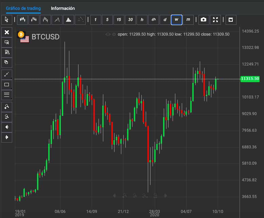Switch to line chart type
Screen dimensions: 264x218
(57, 20)
